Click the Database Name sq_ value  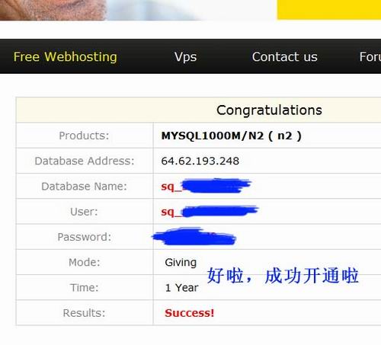(206, 186)
